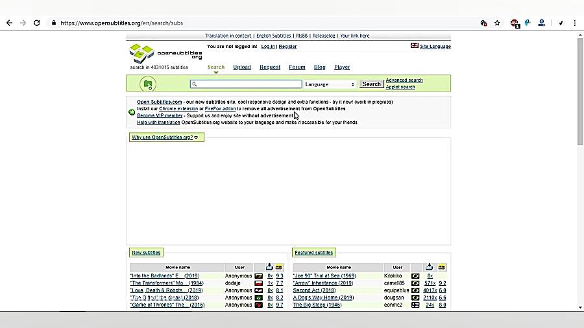Select the Search tab
This screenshot has width=584, height=328.
point(216,67)
